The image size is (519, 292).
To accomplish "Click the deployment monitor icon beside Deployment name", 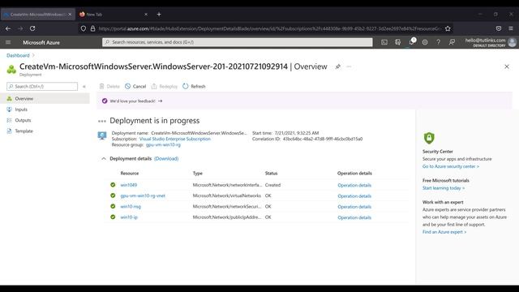I will pos(102,135).
